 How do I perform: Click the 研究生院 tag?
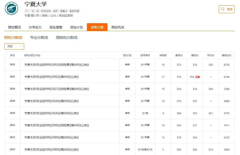(x=46, y=11)
